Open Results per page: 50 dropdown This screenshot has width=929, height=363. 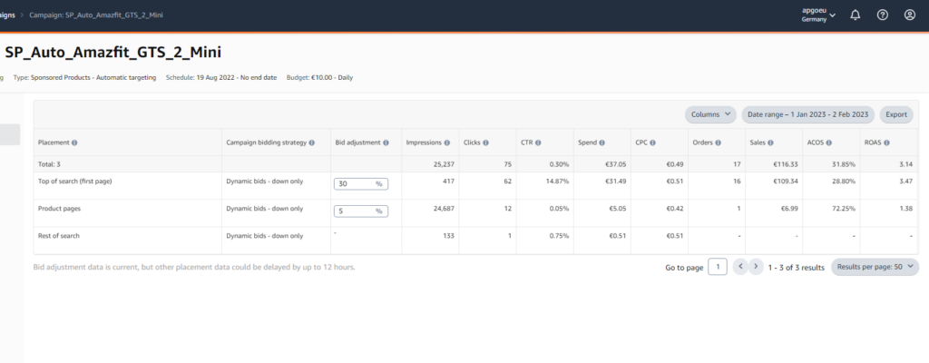click(x=875, y=267)
